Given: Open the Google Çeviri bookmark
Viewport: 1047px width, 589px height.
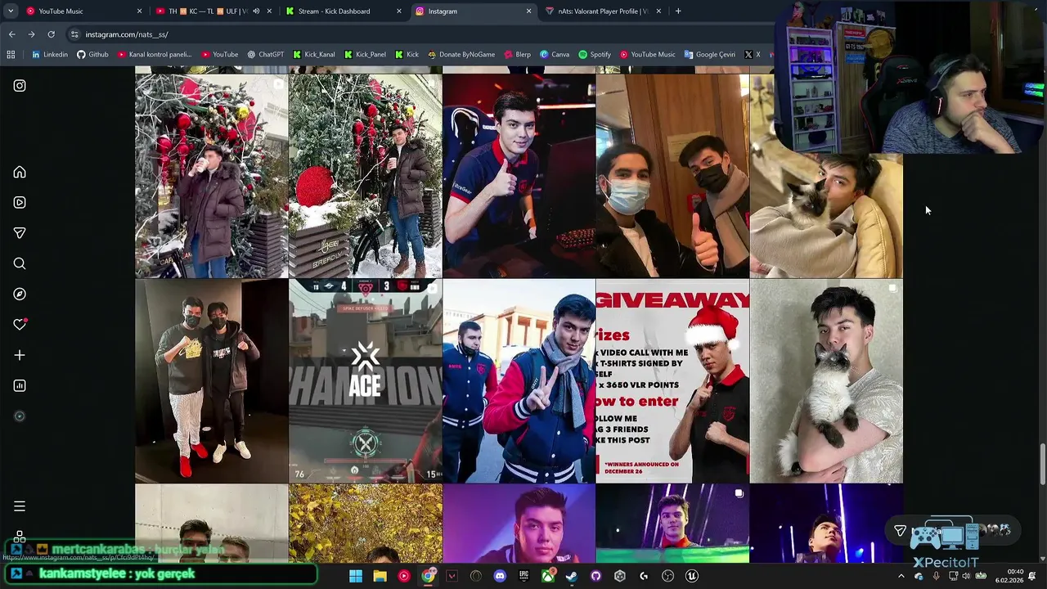Looking at the screenshot, I should point(709,55).
